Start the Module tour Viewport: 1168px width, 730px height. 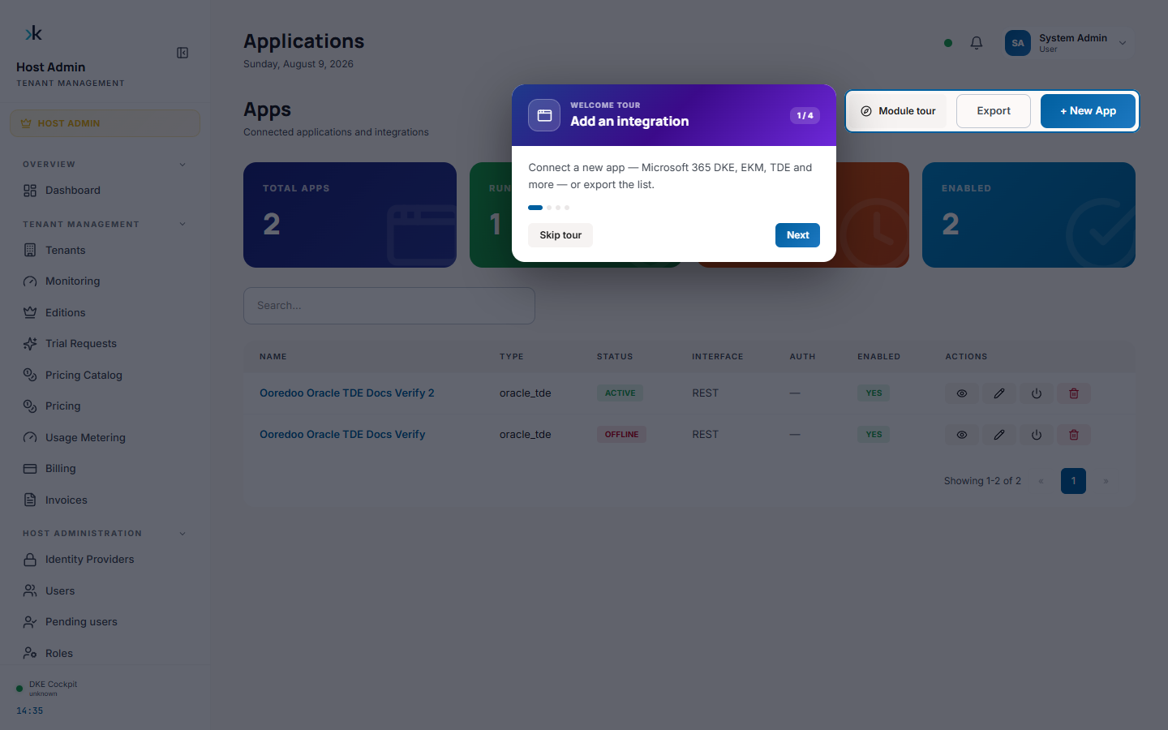(899, 111)
